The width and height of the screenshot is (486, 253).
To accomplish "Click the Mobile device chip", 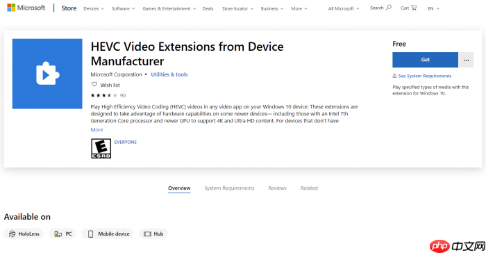I will coord(108,234).
